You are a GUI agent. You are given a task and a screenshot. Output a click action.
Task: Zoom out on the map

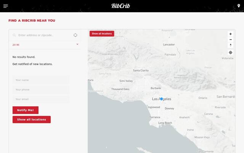coord(230,39)
